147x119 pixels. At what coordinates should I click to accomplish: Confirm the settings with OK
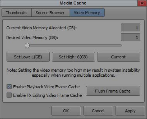point(66,111)
